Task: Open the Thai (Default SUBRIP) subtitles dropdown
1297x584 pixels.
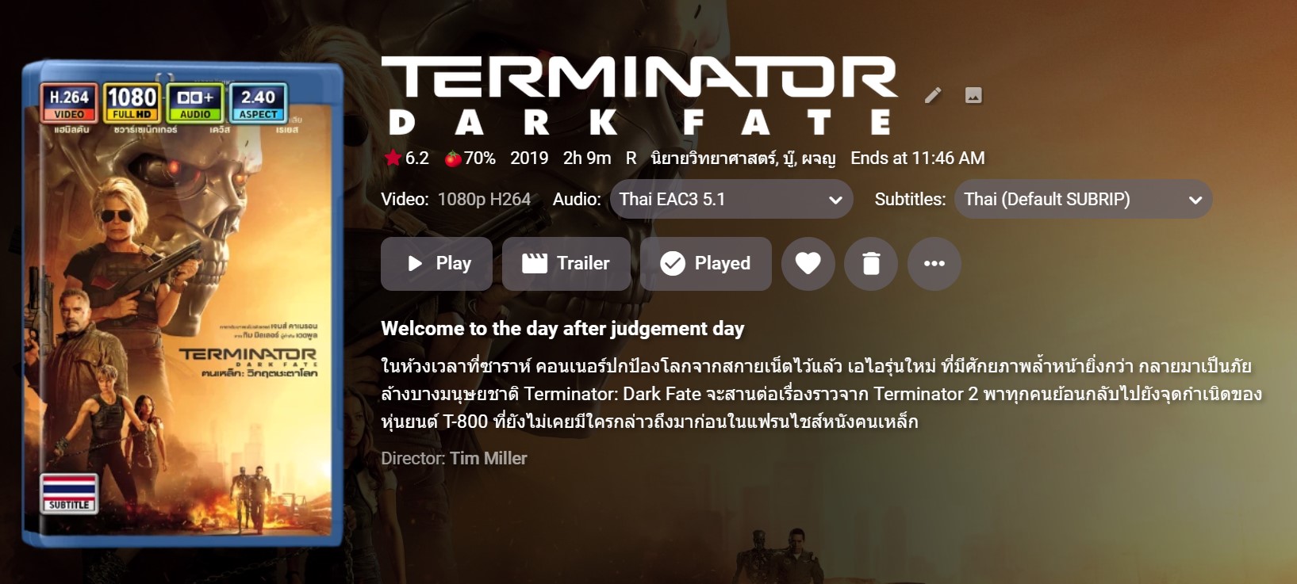Action: tap(1084, 199)
